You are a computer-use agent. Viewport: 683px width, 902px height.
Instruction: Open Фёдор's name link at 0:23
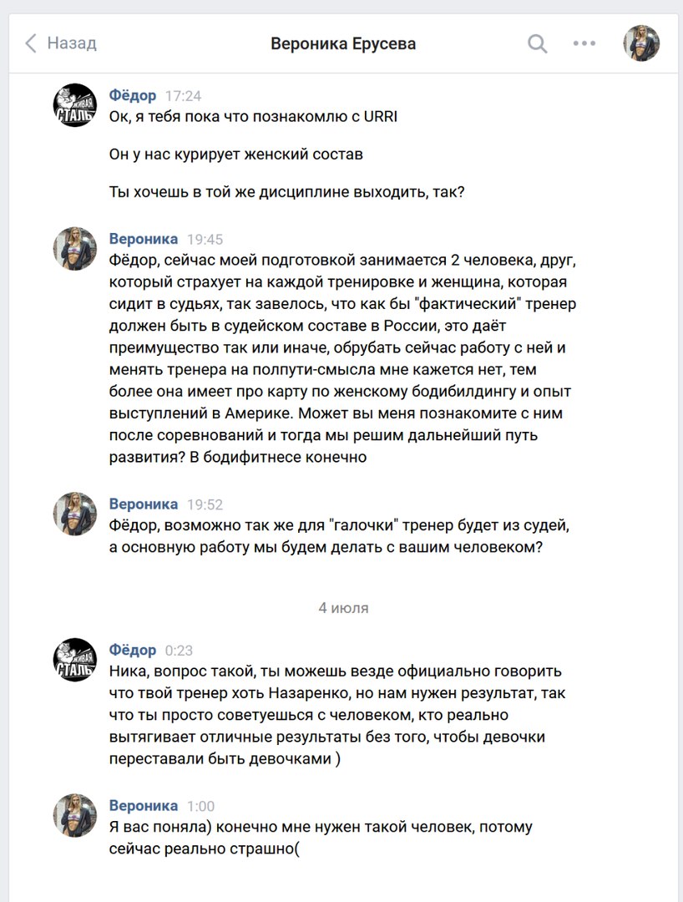(133, 650)
